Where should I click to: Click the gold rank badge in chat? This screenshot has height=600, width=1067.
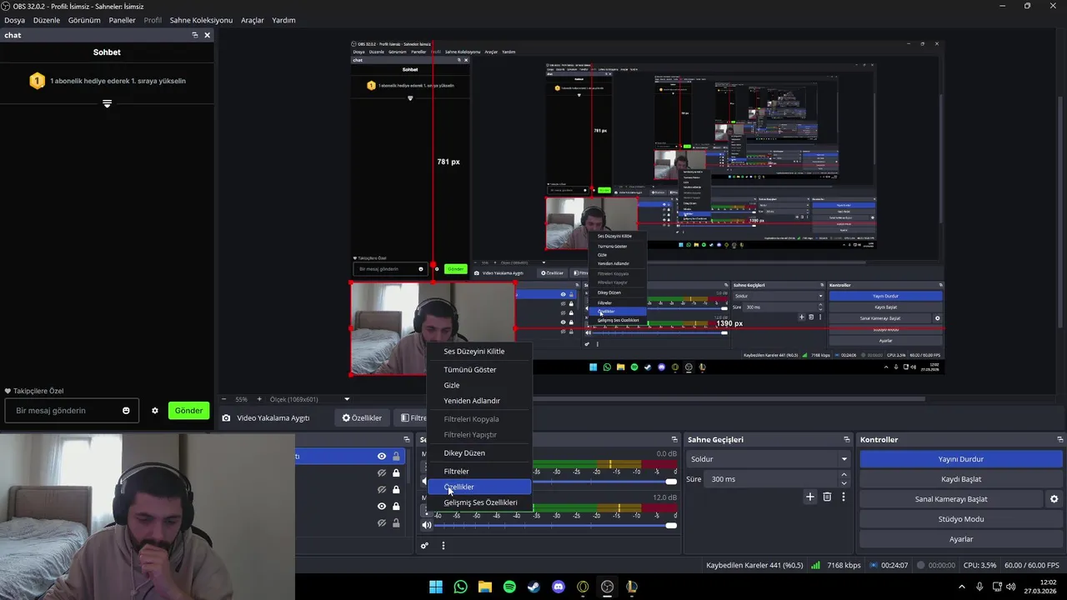(37, 81)
